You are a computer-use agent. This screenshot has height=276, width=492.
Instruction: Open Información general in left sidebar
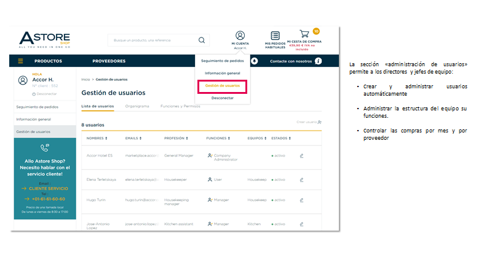coord(34,120)
